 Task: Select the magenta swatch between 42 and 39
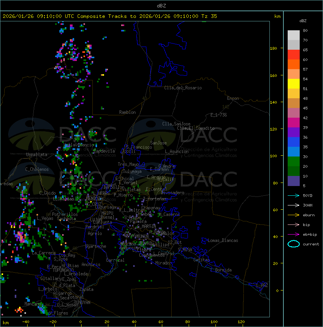pyautogui.click(x=293, y=123)
